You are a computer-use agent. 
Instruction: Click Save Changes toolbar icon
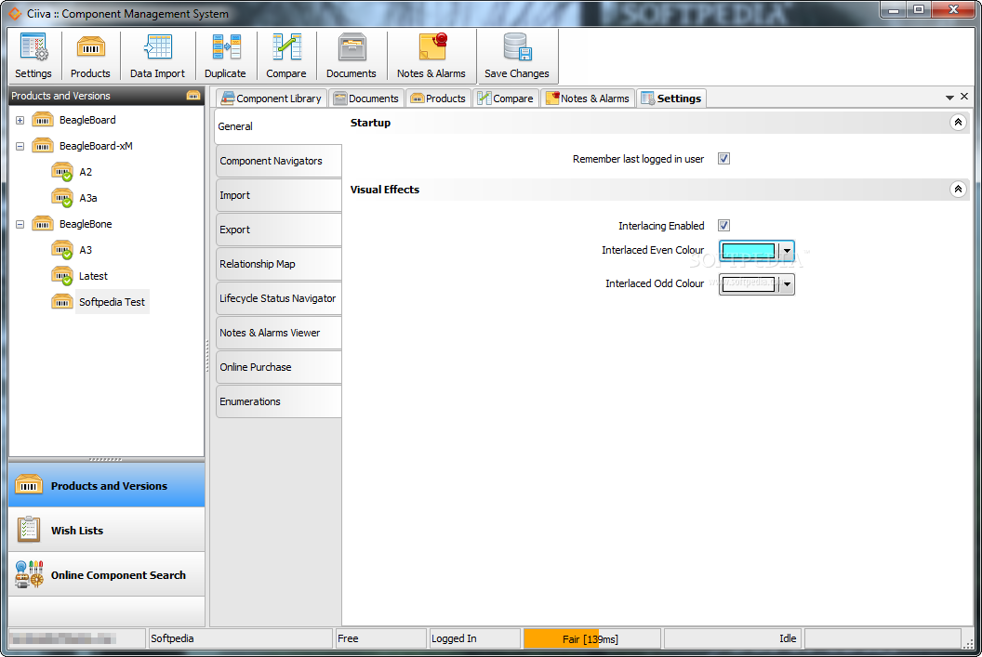click(517, 57)
